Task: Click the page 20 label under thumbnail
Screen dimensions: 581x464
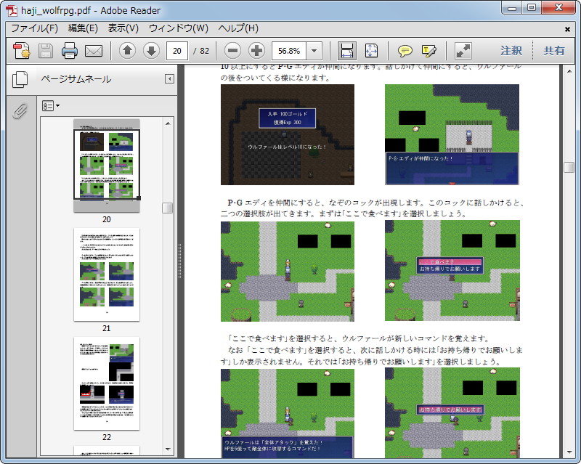Action: [107, 219]
